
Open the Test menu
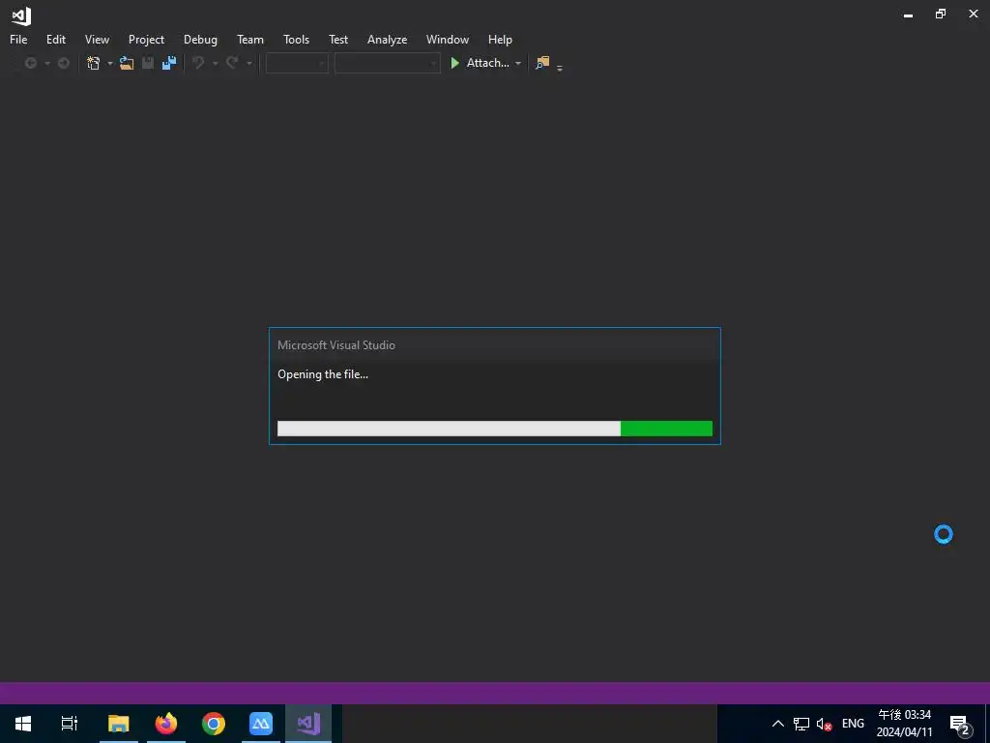[x=338, y=39]
